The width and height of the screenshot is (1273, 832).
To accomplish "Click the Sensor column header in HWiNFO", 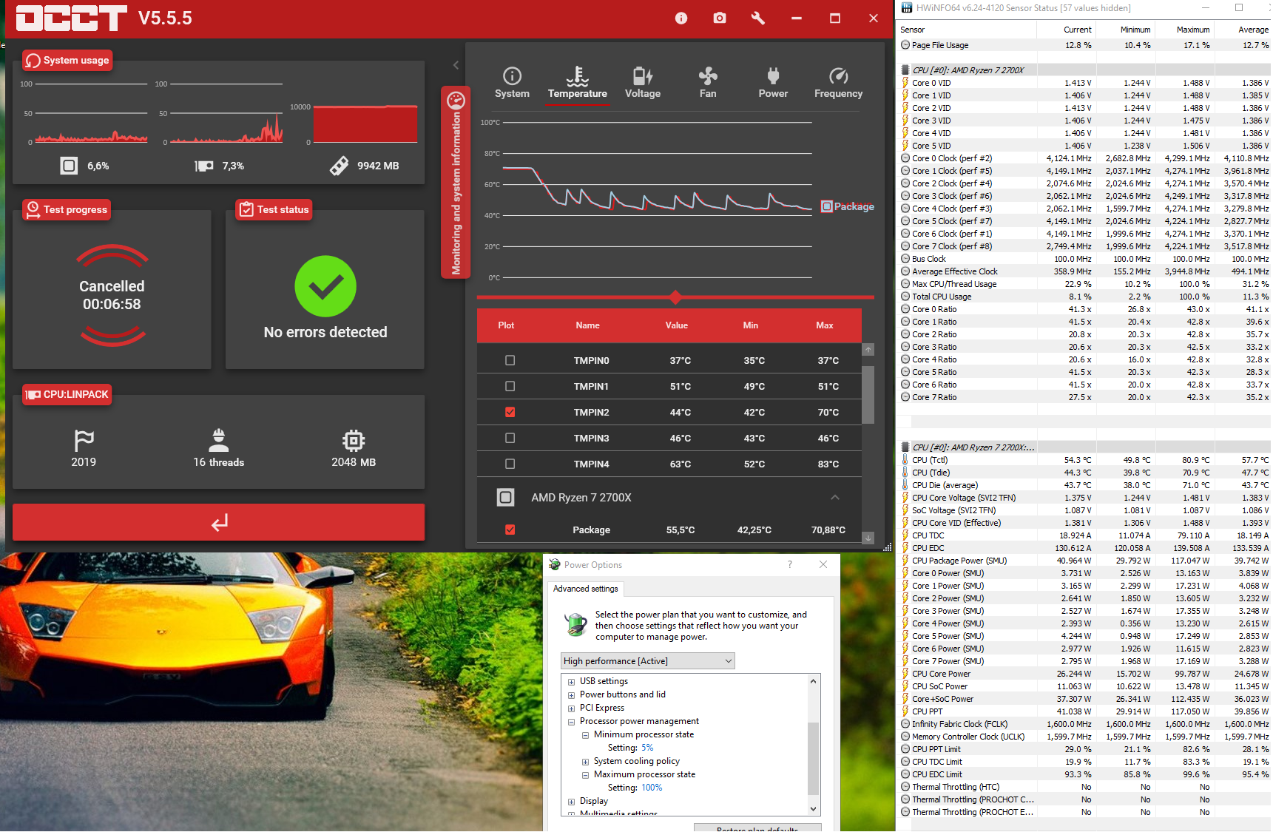I will [967, 30].
